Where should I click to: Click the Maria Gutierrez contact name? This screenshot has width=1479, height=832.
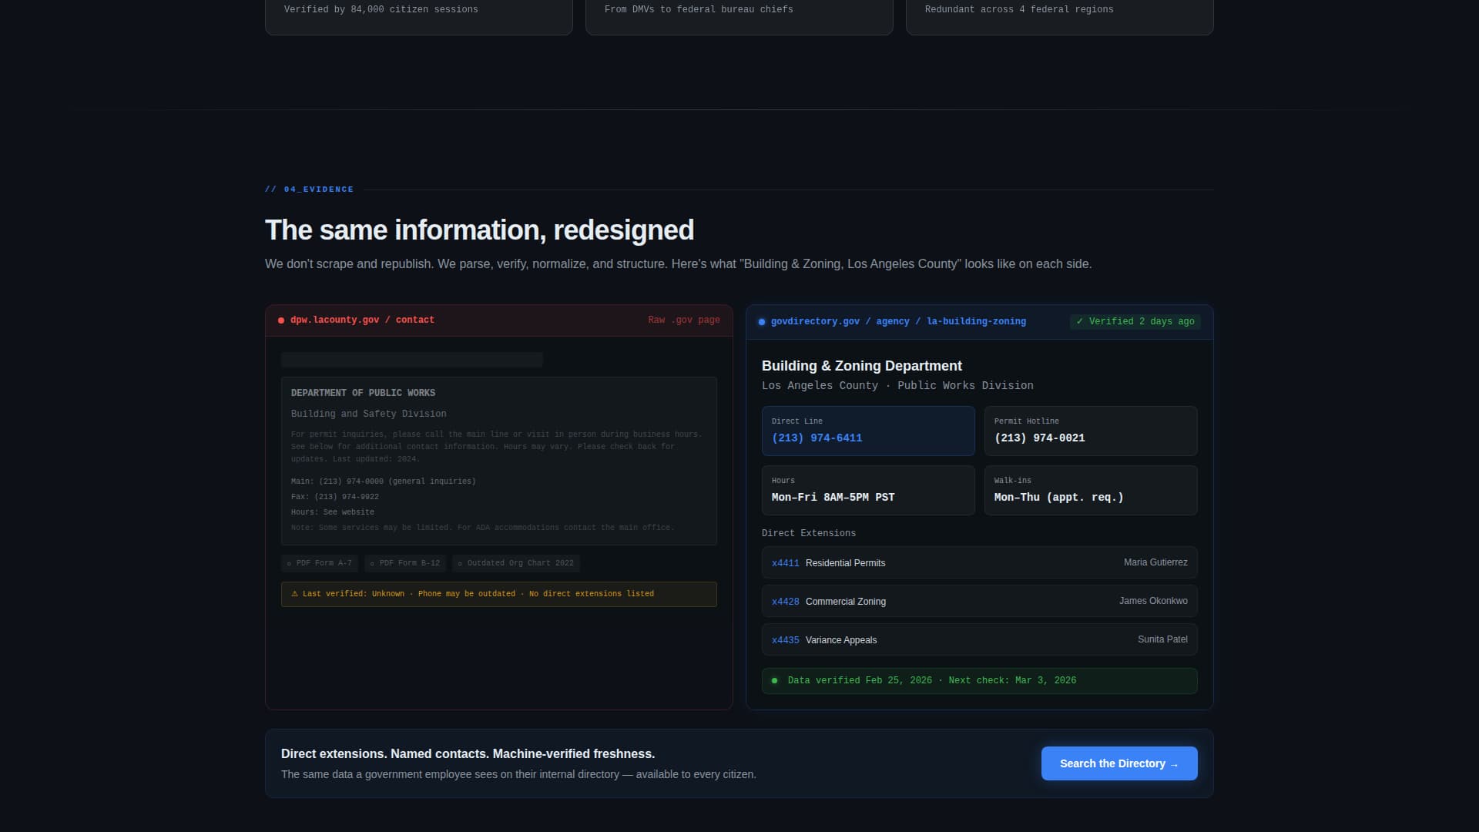pos(1155,562)
